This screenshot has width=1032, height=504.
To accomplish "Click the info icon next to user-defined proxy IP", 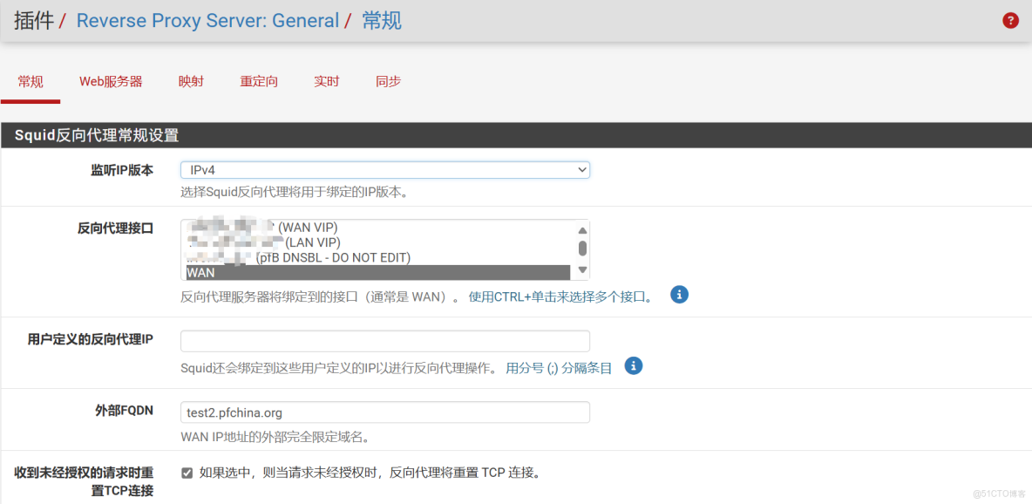I will coord(634,365).
